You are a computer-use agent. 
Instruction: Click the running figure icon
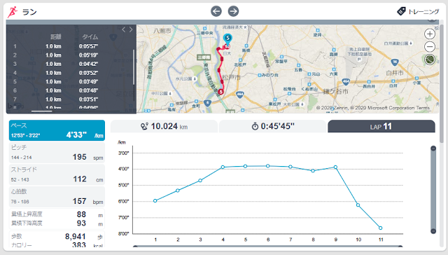point(13,12)
